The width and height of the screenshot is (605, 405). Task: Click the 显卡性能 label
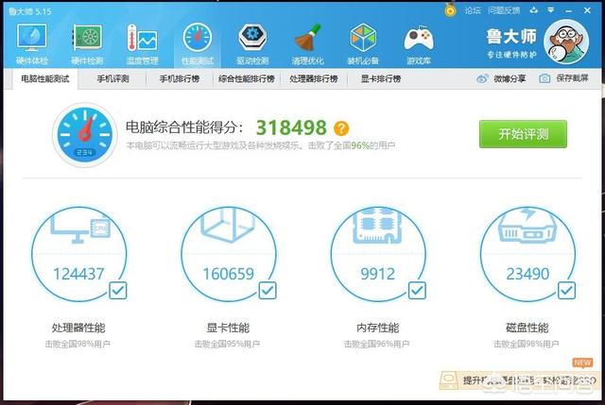pos(228,328)
